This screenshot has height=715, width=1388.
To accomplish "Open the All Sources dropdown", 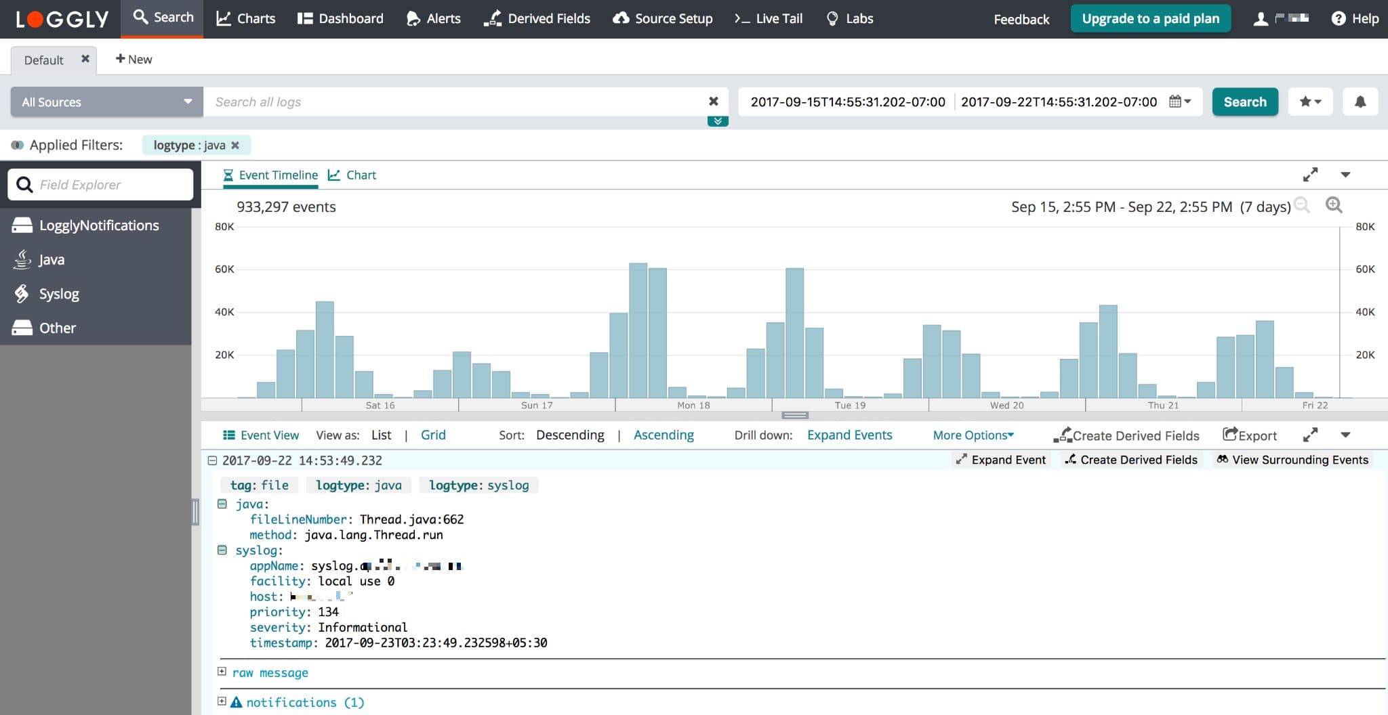I will pos(106,102).
